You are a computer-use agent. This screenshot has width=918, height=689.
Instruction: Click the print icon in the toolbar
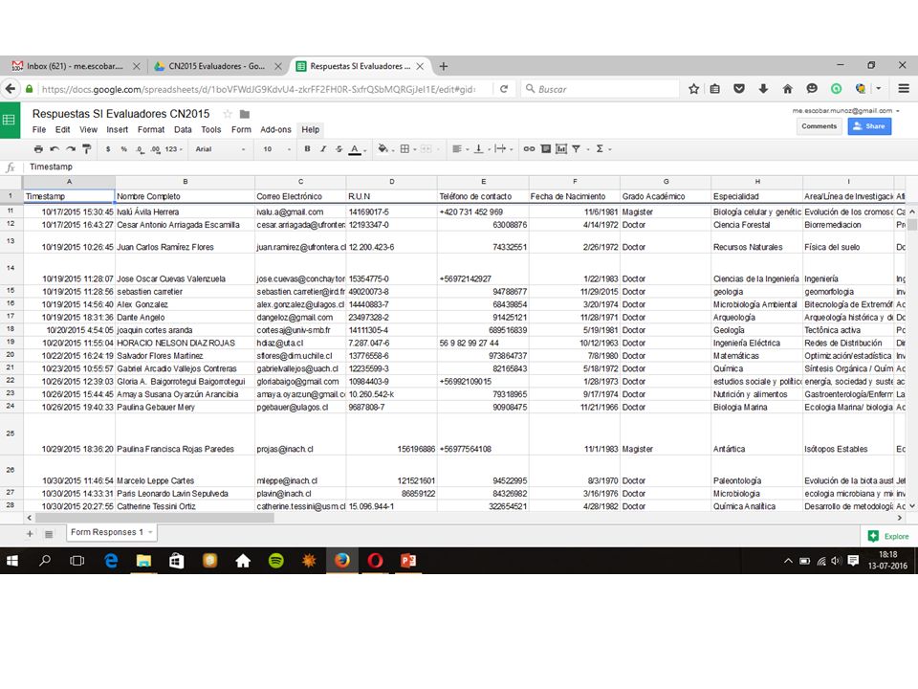point(38,149)
